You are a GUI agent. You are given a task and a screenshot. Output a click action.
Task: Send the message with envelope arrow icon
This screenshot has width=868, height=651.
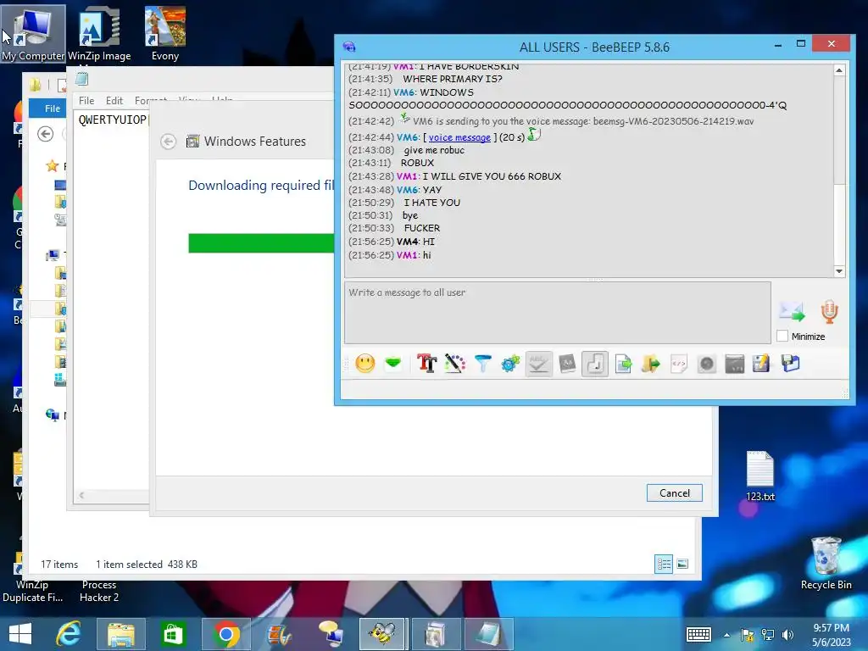click(792, 312)
